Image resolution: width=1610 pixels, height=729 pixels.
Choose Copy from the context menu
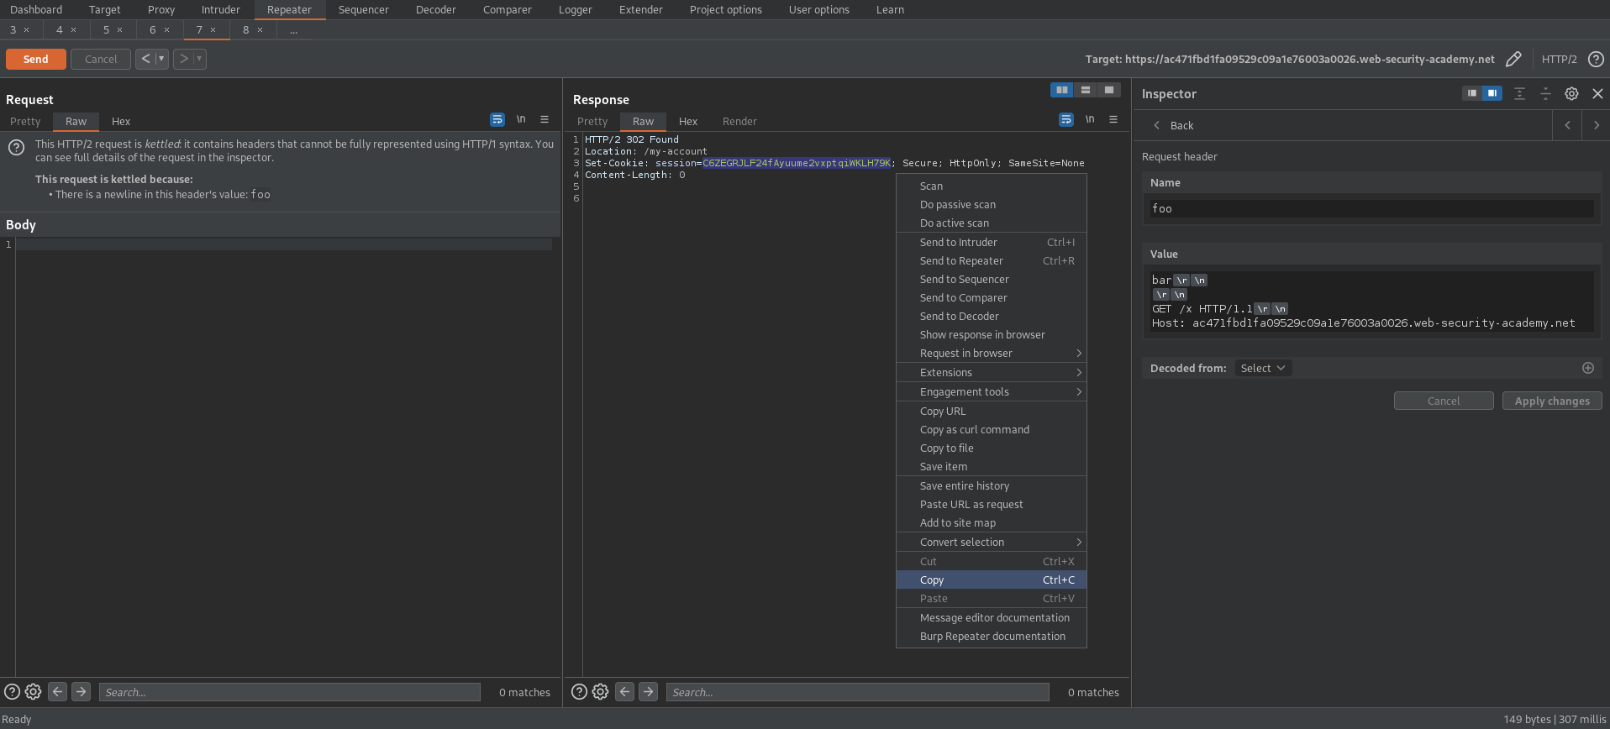992,580
